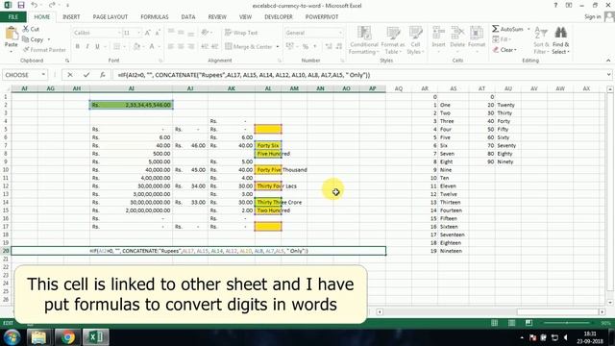Open the FILE tab

tap(12, 17)
